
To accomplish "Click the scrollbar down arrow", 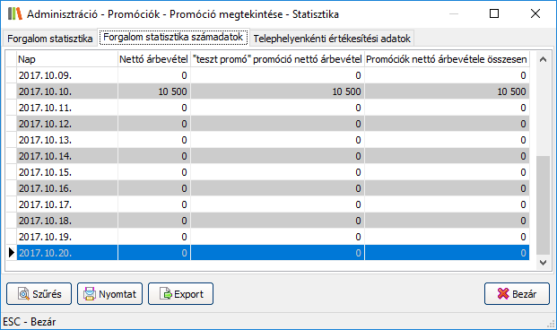I will coord(543,263).
